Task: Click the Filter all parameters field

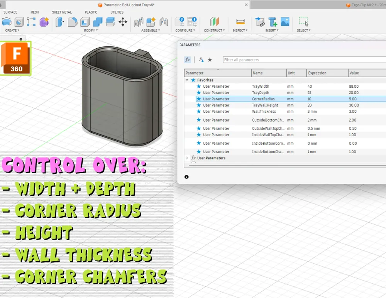Action: pos(304,59)
